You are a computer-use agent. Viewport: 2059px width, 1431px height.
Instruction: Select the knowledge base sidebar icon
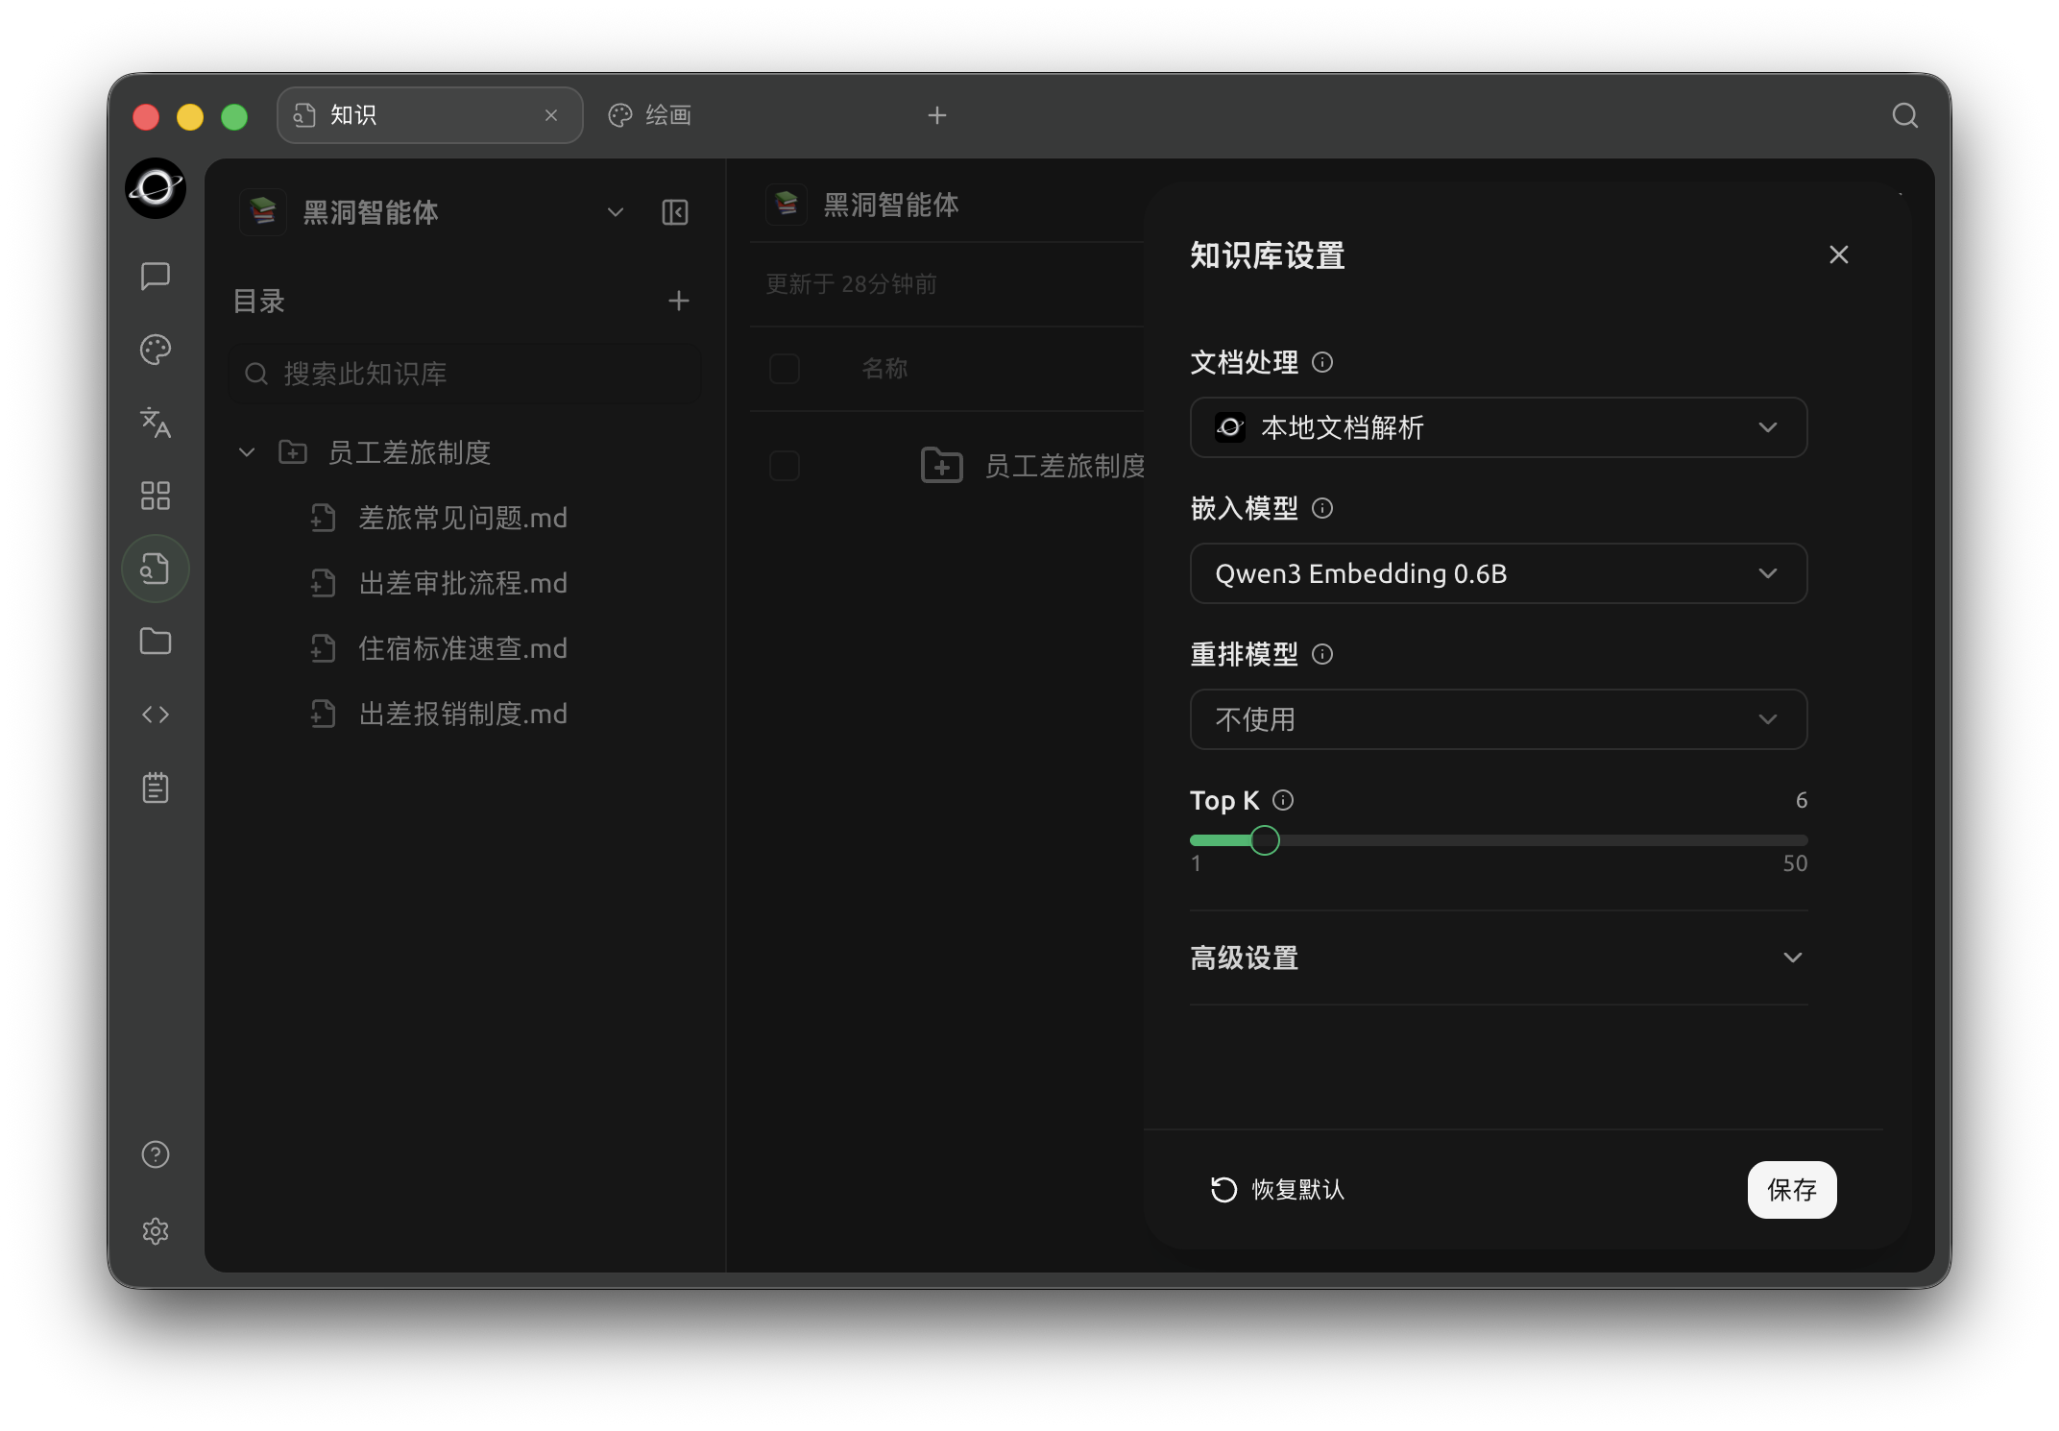(x=156, y=569)
